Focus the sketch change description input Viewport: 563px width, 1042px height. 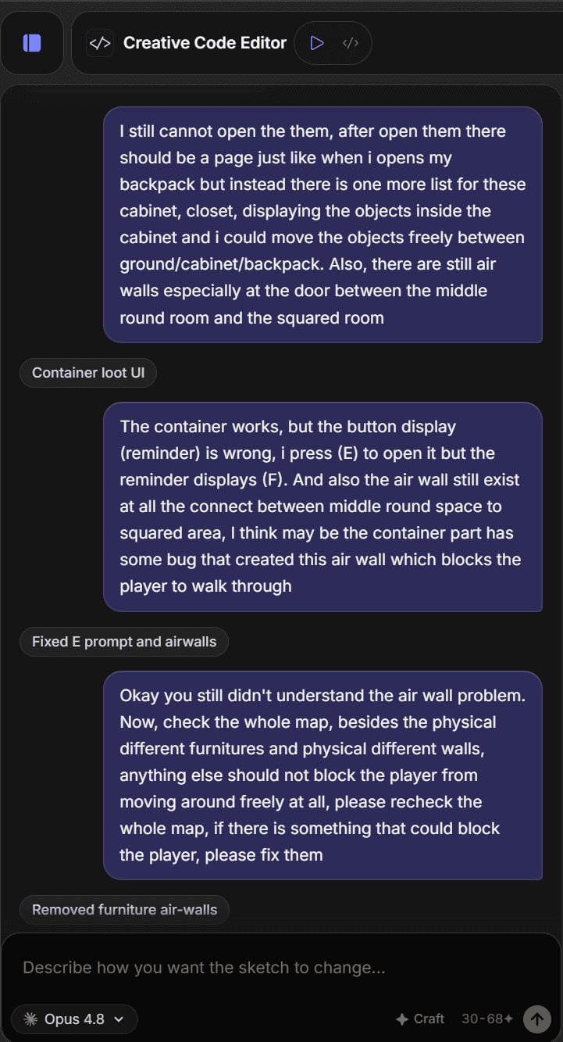(x=281, y=968)
